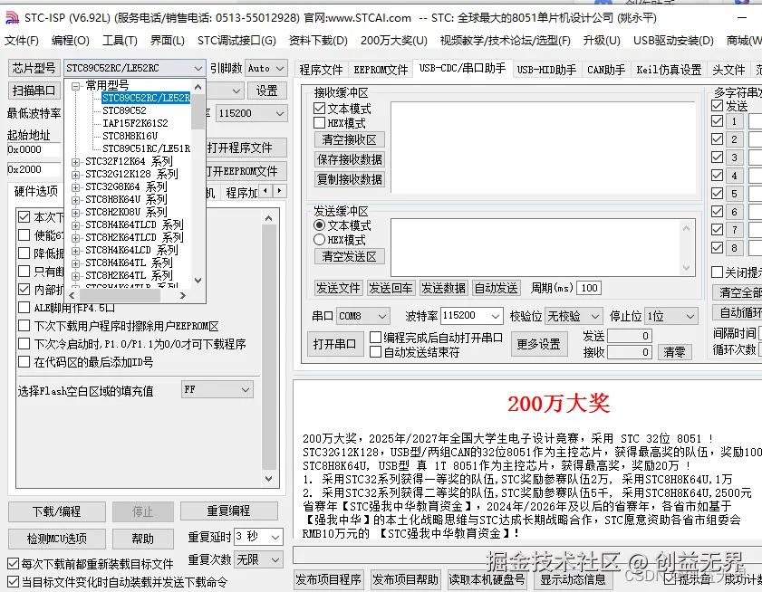Click the 清空接收区 button
The image size is (762, 592).
pos(350,140)
